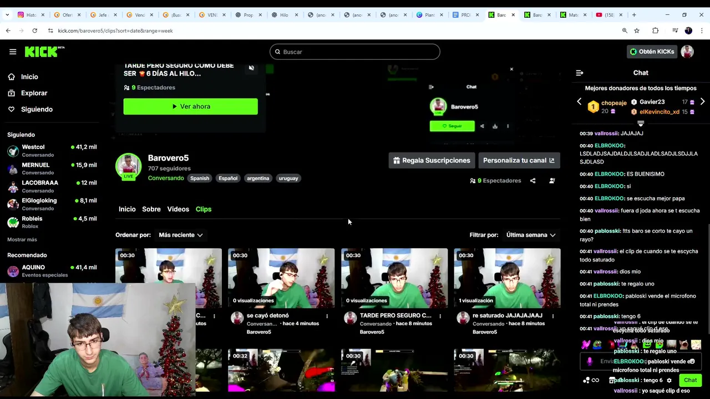The height and width of the screenshot is (399, 710).
Task: Open the emoji picker in chat input
Action: click(692, 361)
